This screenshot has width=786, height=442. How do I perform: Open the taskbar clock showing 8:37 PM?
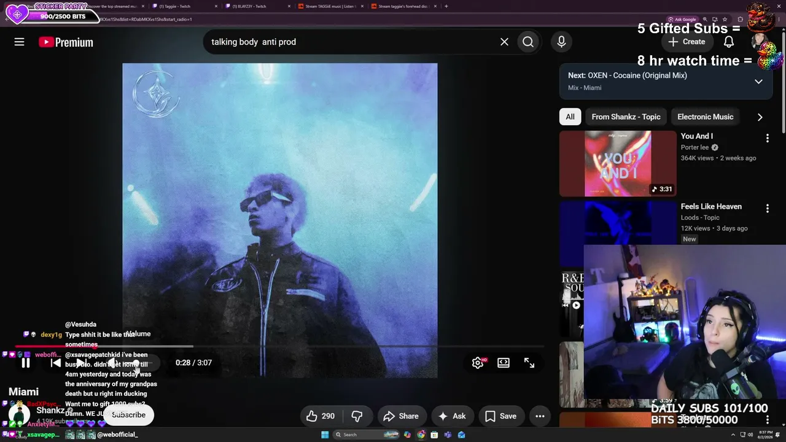click(765, 435)
